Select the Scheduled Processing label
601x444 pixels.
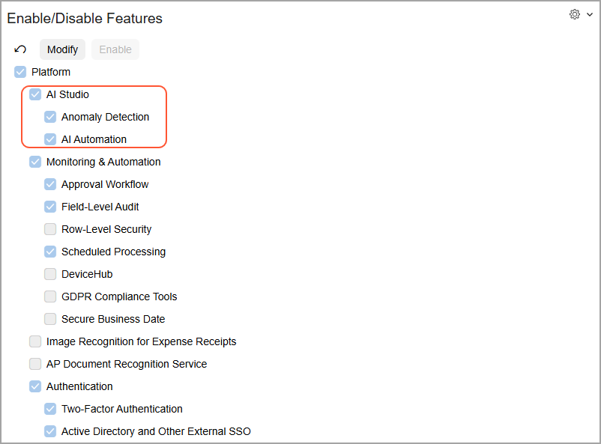click(113, 252)
